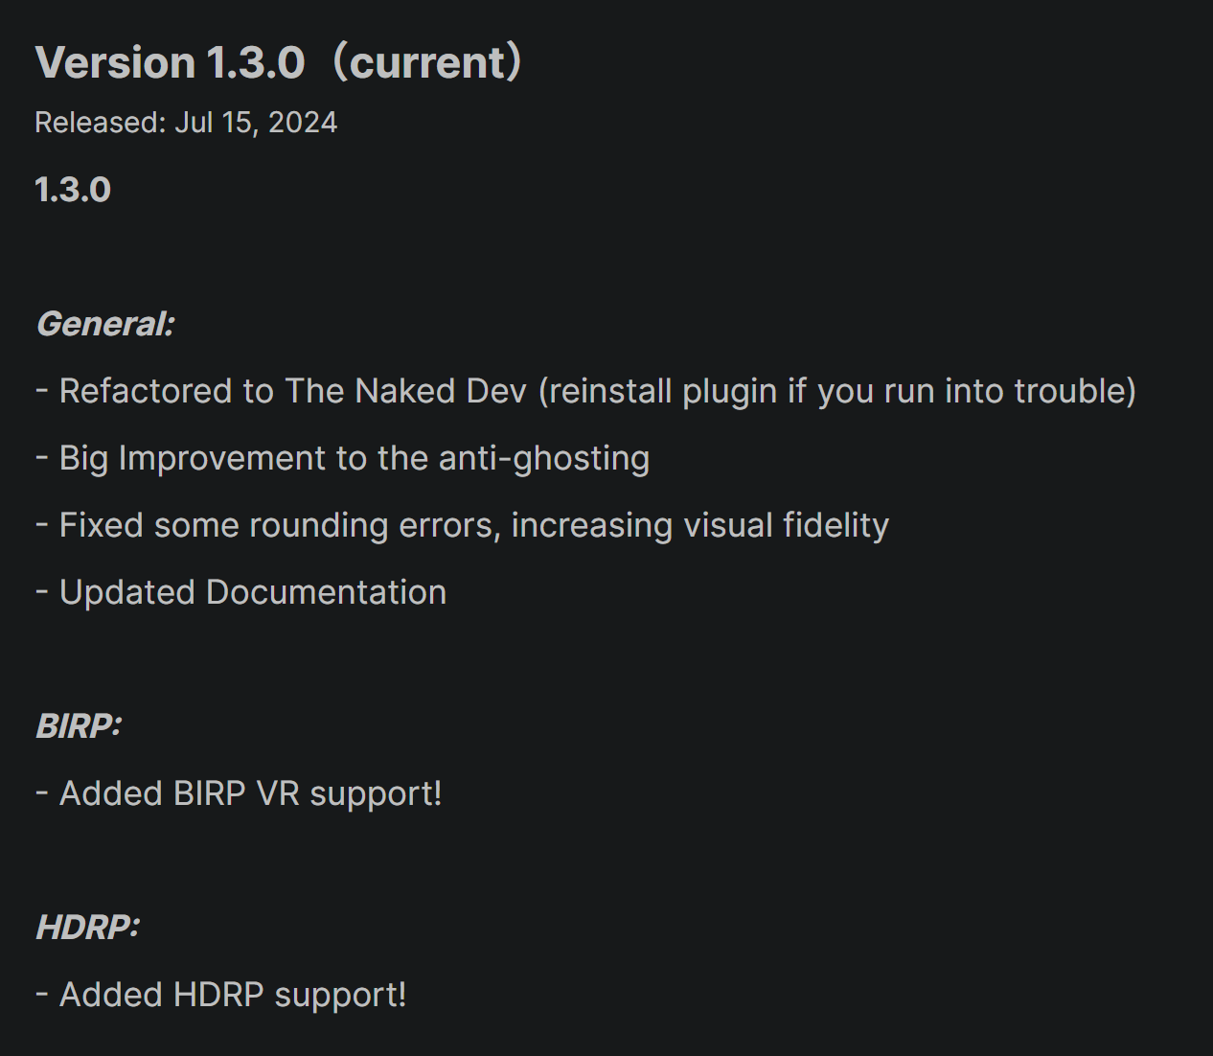Viewport: 1213px width, 1056px height.
Task: Click the Added HDRP support line
Action: [x=220, y=995]
